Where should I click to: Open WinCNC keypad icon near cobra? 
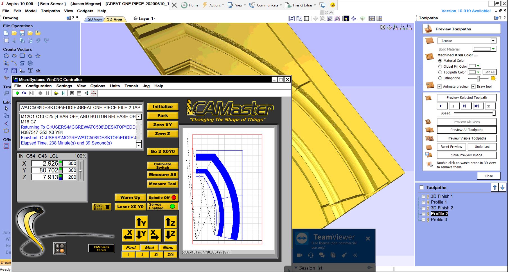point(60,248)
